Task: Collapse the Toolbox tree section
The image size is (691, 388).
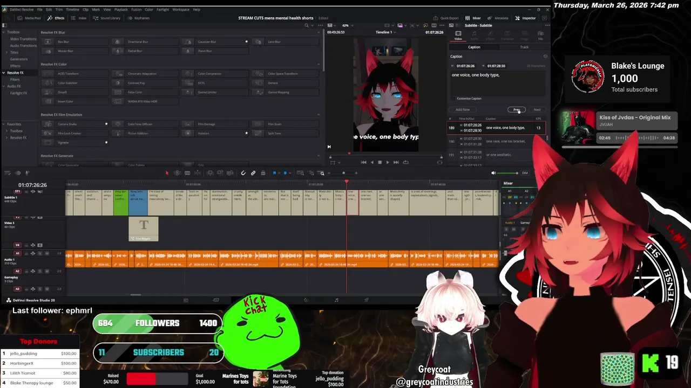Action: coord(4,32)
